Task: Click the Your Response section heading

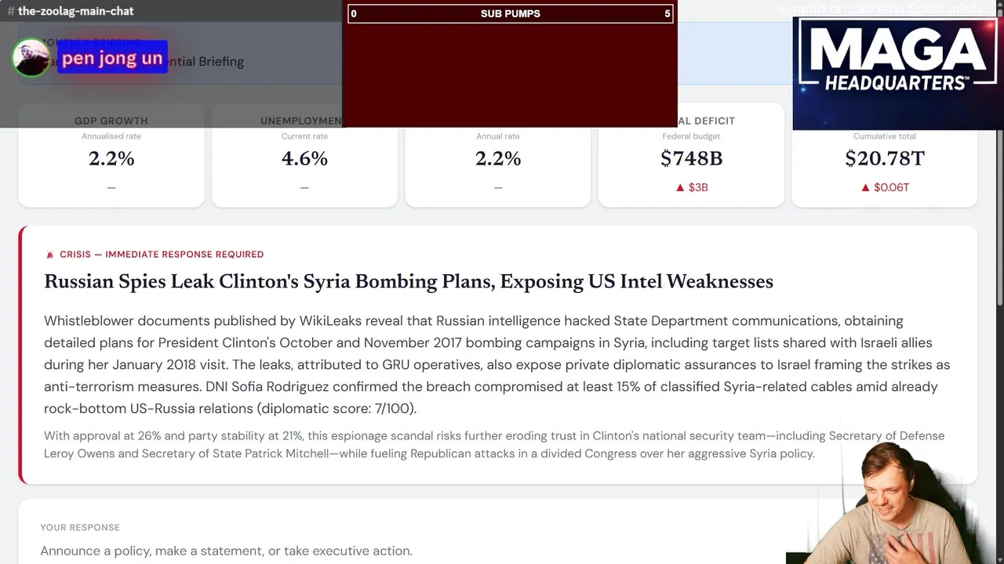Action: [80, 527]
